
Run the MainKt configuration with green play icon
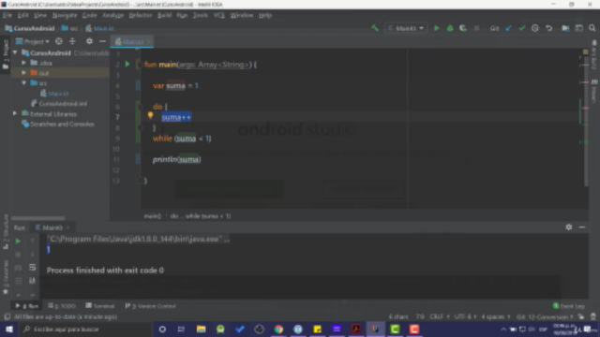(x=436, y=28)
